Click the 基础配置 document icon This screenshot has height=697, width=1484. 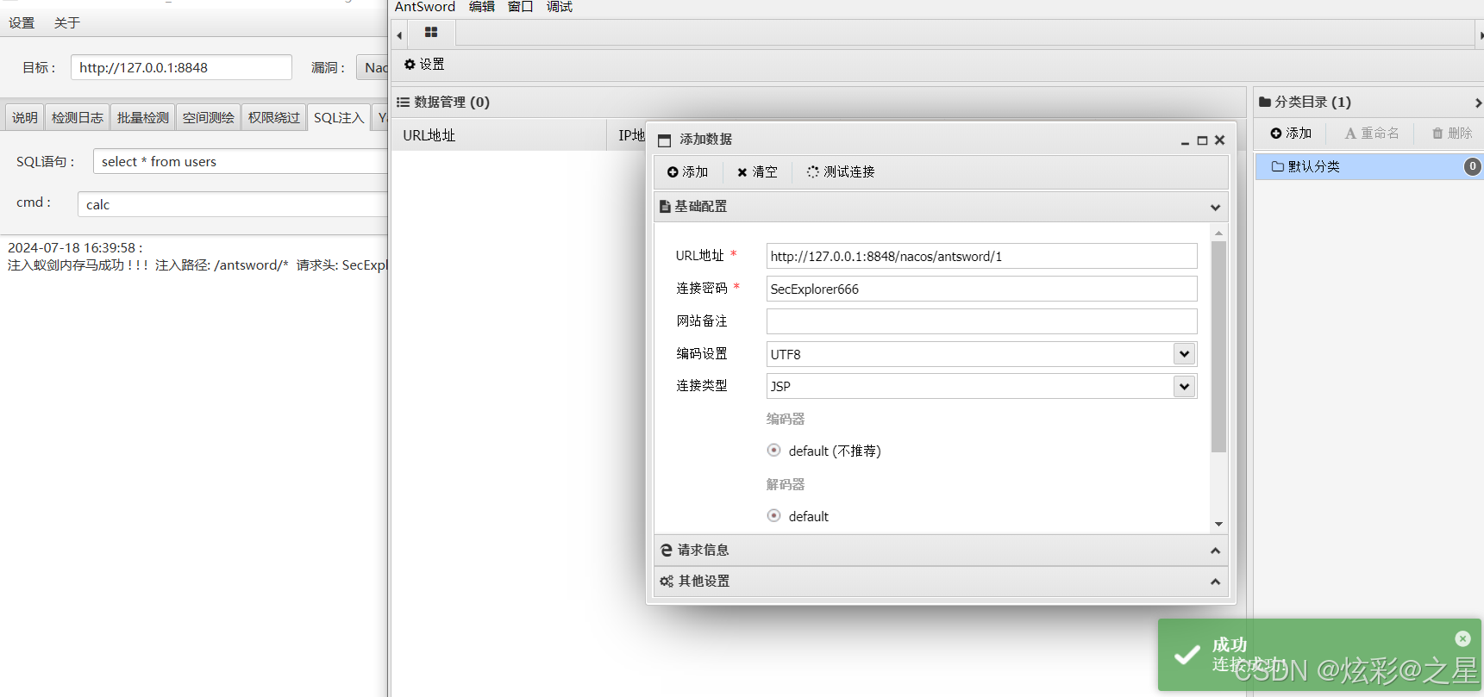665,207
